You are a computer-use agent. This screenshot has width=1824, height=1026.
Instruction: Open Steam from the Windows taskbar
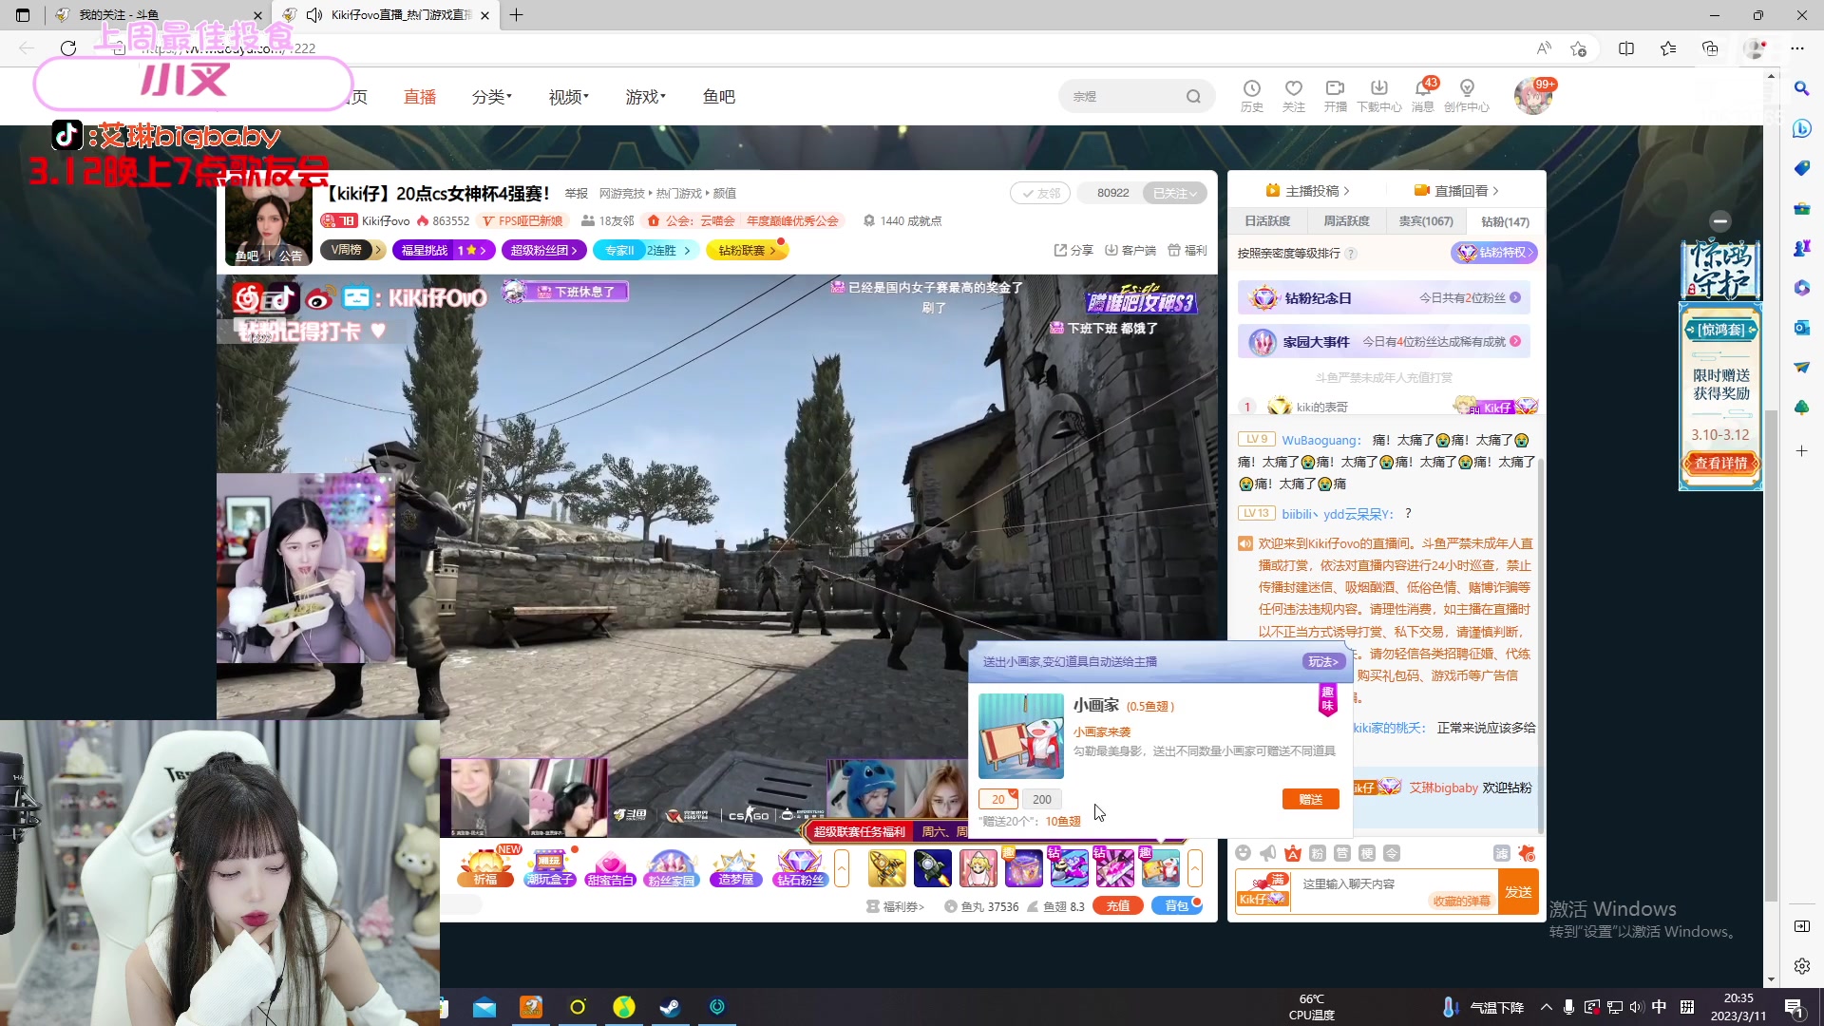coord(671,1007)
